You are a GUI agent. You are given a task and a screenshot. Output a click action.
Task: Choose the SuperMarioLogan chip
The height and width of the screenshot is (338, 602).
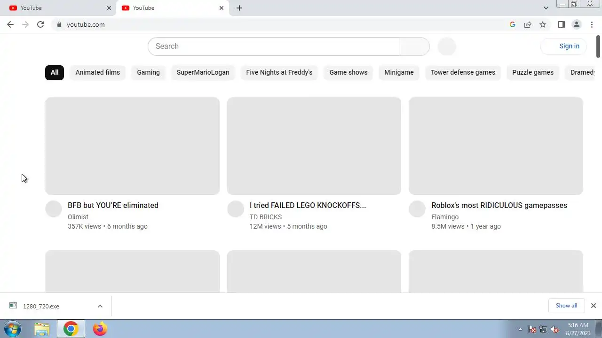203,72
